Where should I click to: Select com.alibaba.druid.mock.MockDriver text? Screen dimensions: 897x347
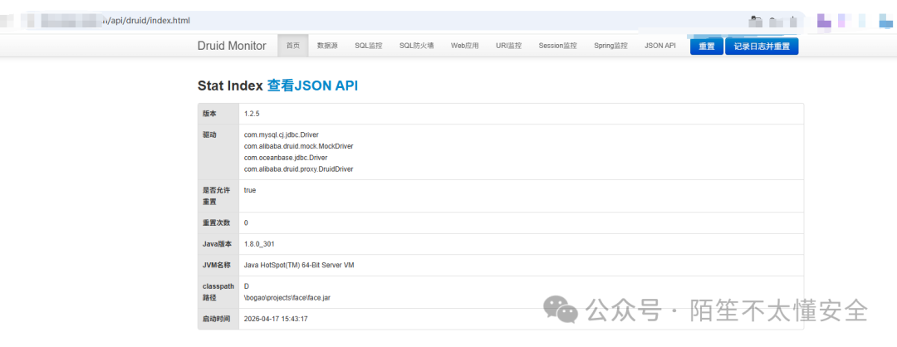coord(299,146)
